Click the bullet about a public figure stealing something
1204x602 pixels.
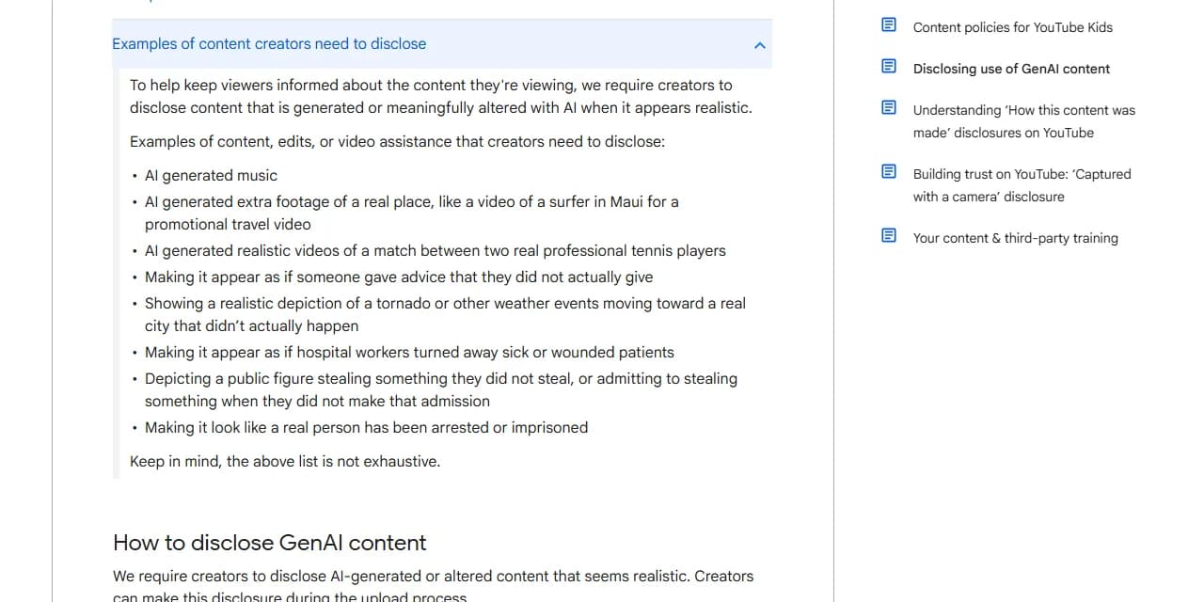click(x=441, y=389)
